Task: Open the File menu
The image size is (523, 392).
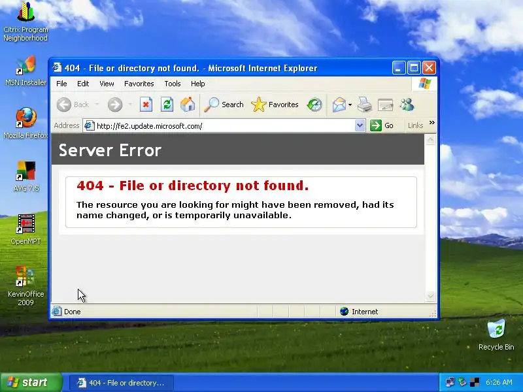Action: point(61,84)
